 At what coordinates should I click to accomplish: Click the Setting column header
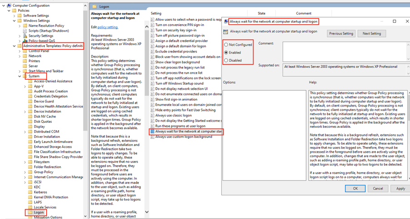point(156,14)
